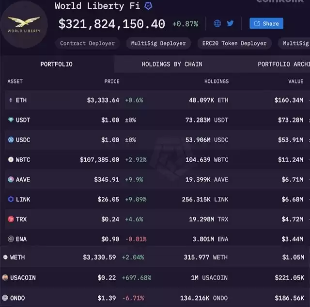Open the PORTFOLIO ARCHIVE tab
Image resolution: width=310 pixels, height=307 pixels.
pyautogui.click(x=284, y=64)
